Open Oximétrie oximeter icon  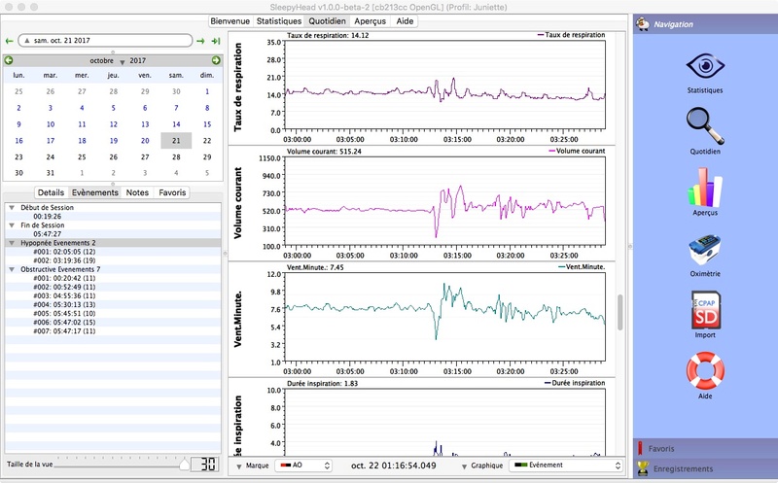click(705, 250)
